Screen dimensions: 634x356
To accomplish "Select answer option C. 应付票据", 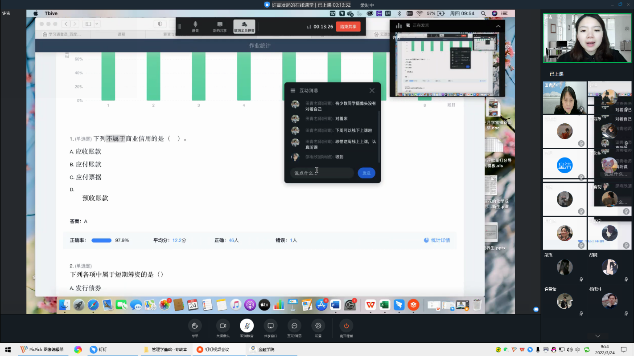I will click(x=86, y=177).
